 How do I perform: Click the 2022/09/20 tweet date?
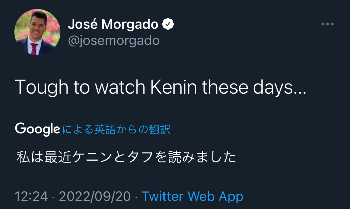95,196
